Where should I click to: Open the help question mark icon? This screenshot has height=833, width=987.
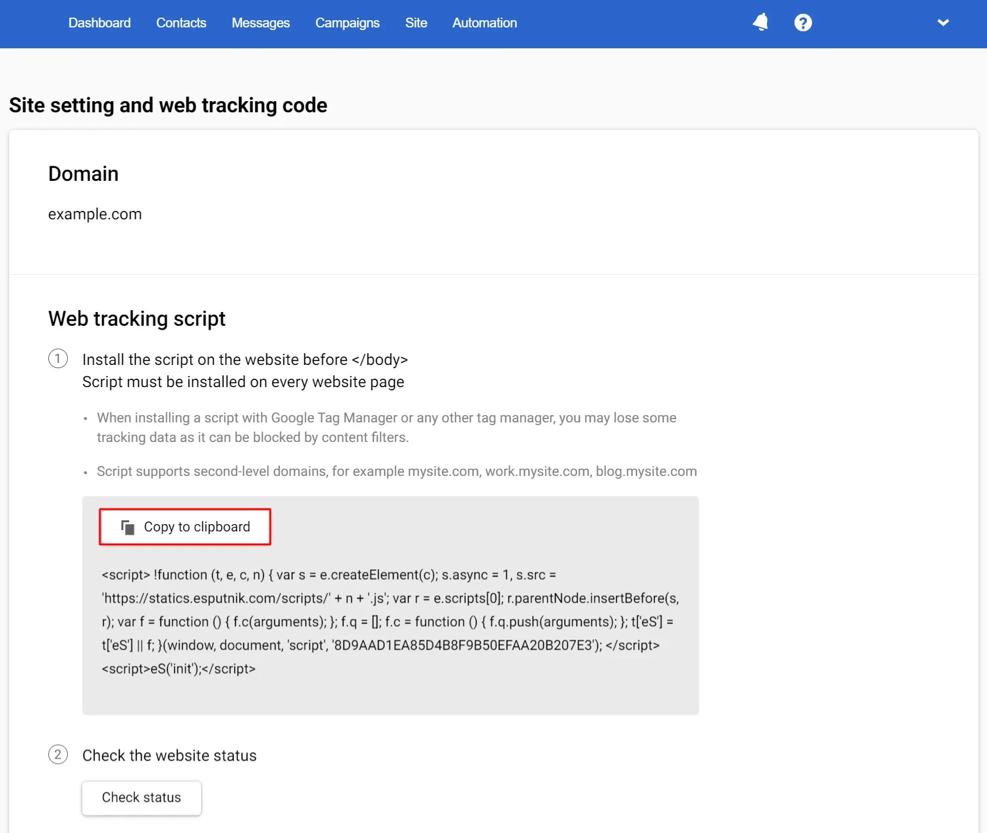tap(803, 23)
